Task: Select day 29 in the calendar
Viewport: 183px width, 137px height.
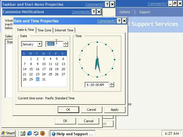Action: (31, 79)
